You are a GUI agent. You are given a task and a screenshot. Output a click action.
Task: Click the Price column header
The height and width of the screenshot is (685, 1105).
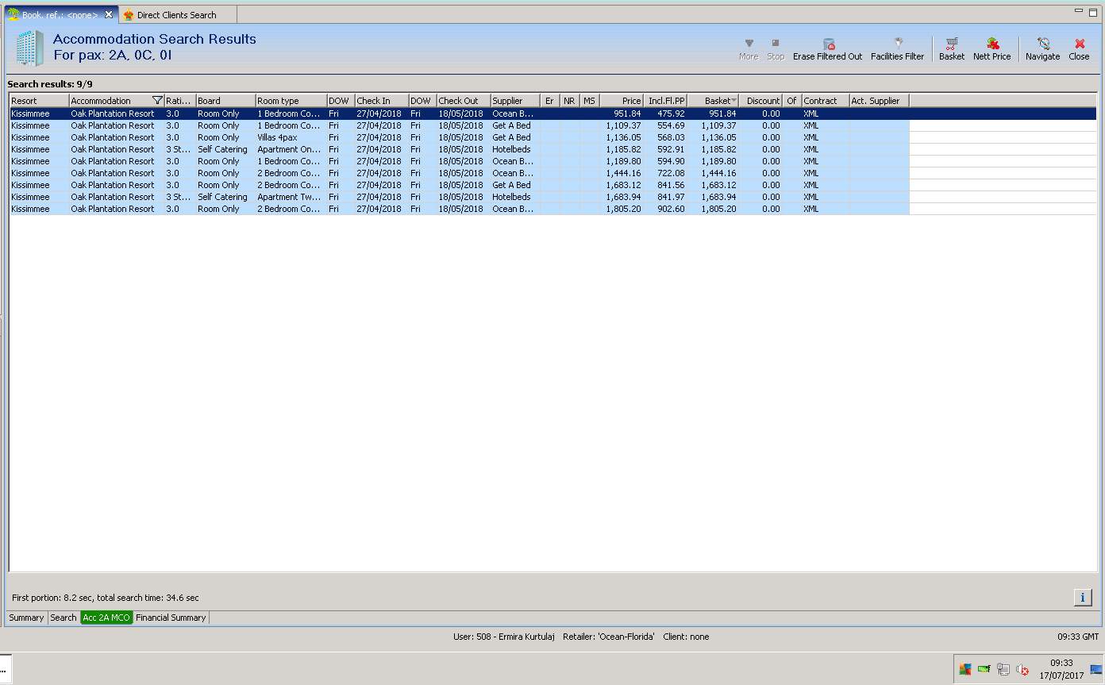622,101
